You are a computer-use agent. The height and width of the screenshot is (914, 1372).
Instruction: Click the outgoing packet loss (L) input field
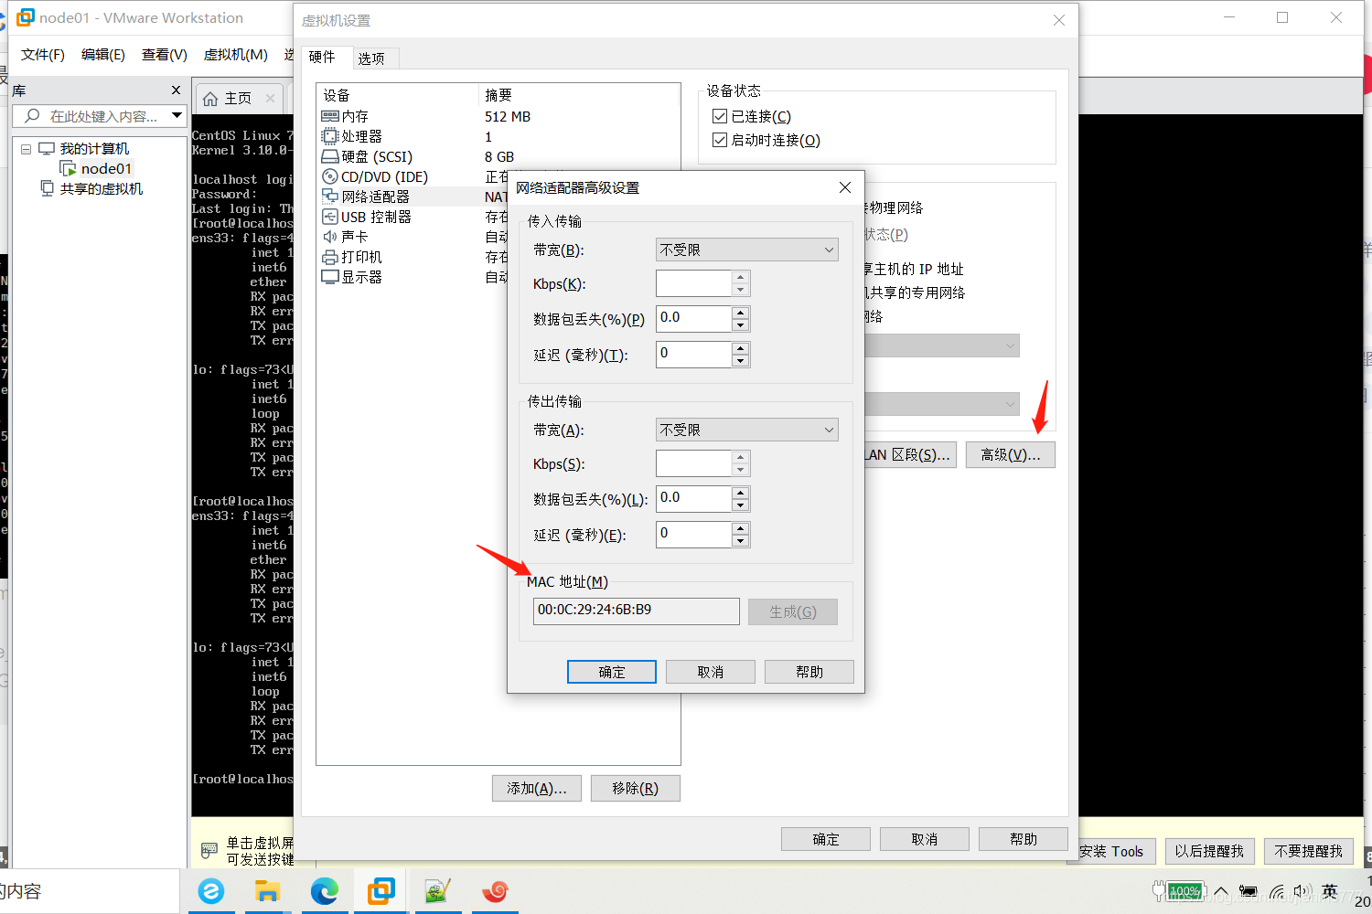[x=694, y=499]
